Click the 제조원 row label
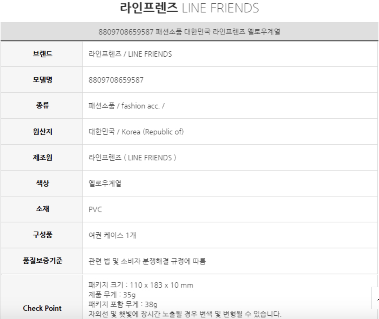 click(42, 158)
